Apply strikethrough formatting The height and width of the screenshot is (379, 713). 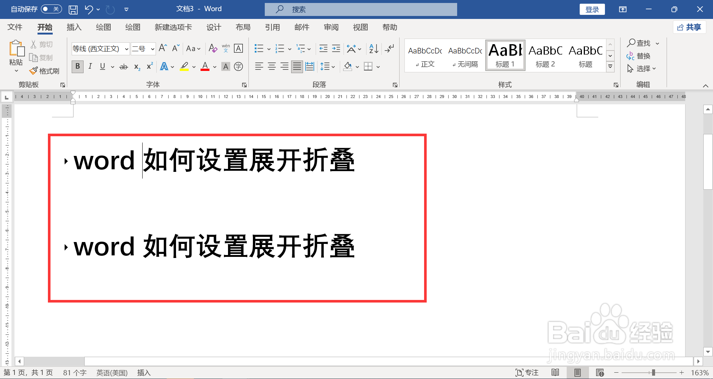(x=124, y=67)
